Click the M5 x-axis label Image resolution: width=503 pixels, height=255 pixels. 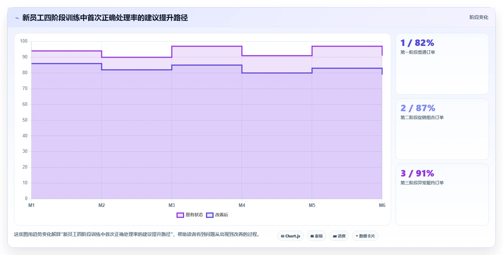[312, 206]
